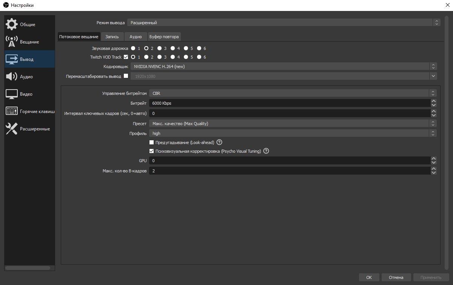Uncheck the Twitch VOD Track checkbox
Screen dimensions: 453x285
pyautogui.click(x=126, y=57)
